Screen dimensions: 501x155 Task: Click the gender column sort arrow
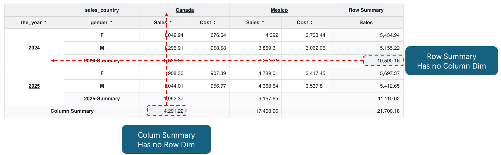pos(111,22)
